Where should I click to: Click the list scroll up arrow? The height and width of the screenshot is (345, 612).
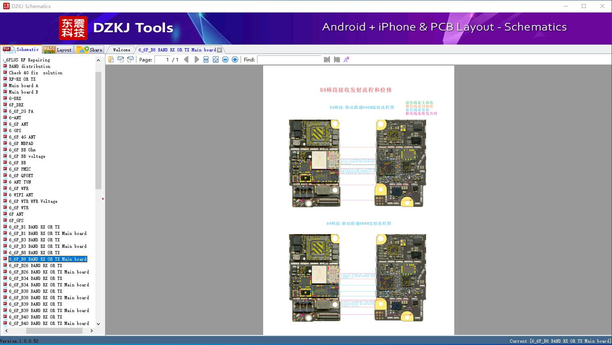point(98,60)
